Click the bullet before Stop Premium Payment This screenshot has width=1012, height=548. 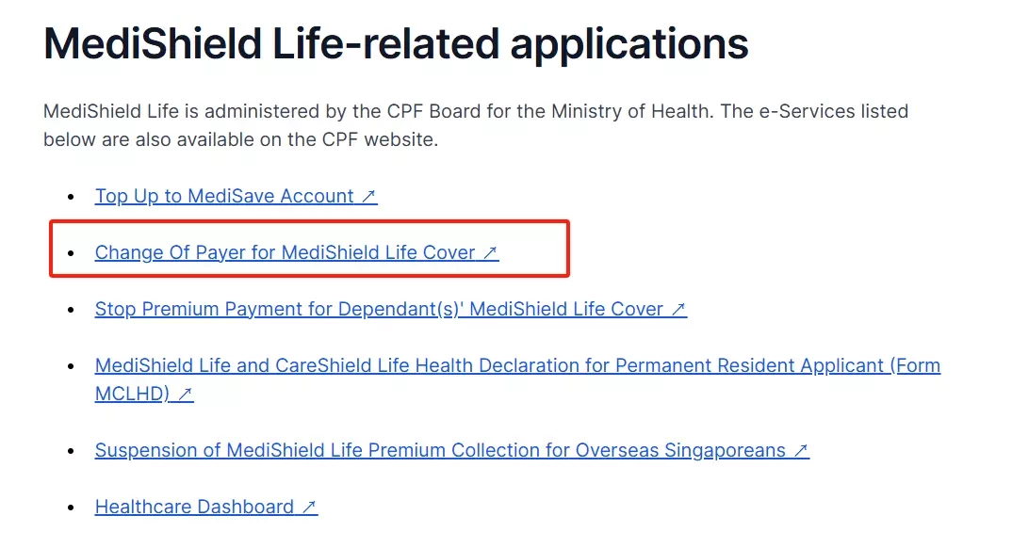point(71,310)
